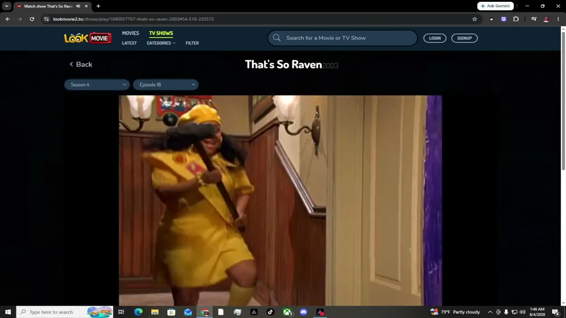This screenshot has height=318, width=566.
Task: Click the video player to toggle playback
Action: (280, 201)
